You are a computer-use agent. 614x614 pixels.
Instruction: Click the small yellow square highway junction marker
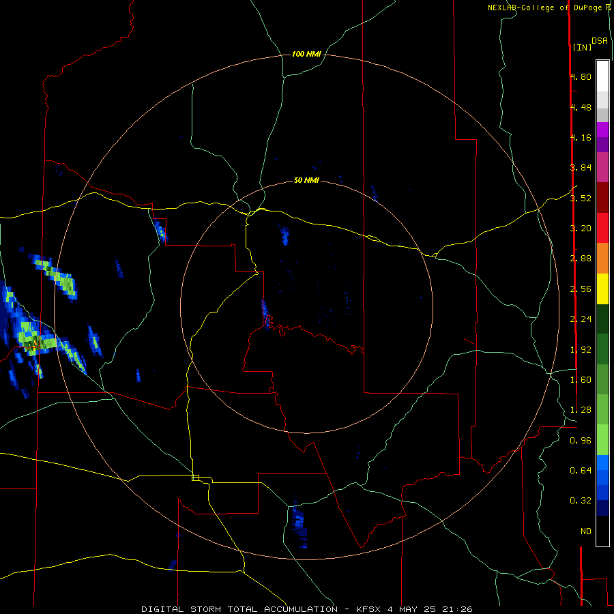(195, 478)
